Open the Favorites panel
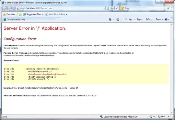 point(9,14)
